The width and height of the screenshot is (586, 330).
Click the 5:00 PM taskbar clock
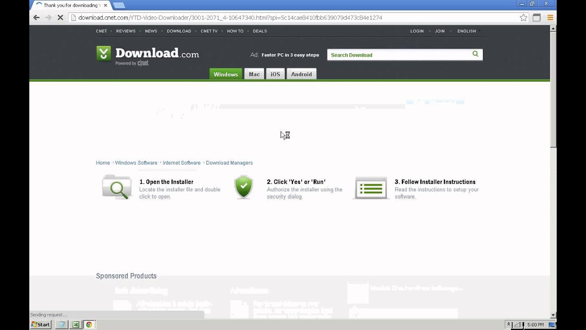(x=535, y=324)
